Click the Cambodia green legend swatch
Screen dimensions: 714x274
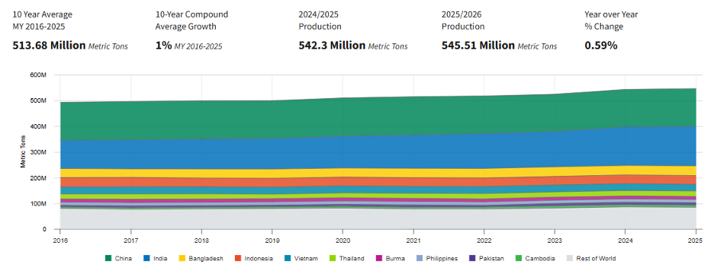(x=518, y=259)
